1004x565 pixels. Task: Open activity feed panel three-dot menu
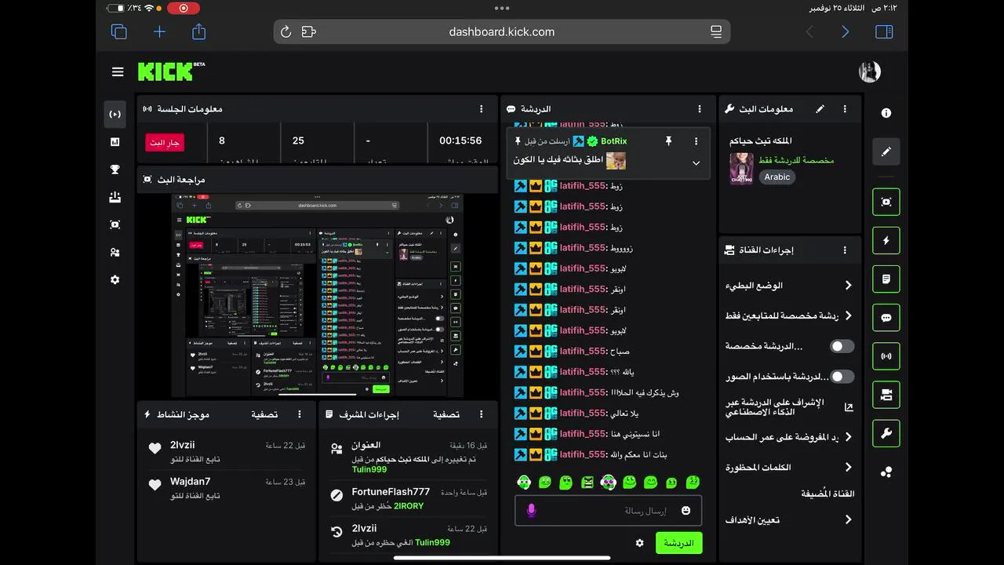point(300,414)
